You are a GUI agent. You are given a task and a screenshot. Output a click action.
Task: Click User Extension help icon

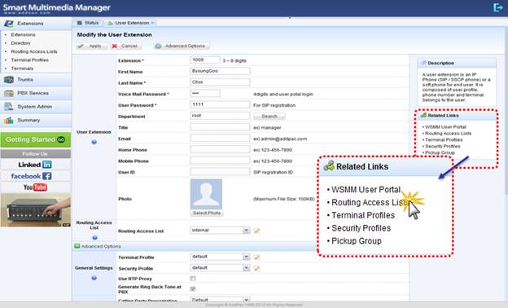(x=94, y=142)
